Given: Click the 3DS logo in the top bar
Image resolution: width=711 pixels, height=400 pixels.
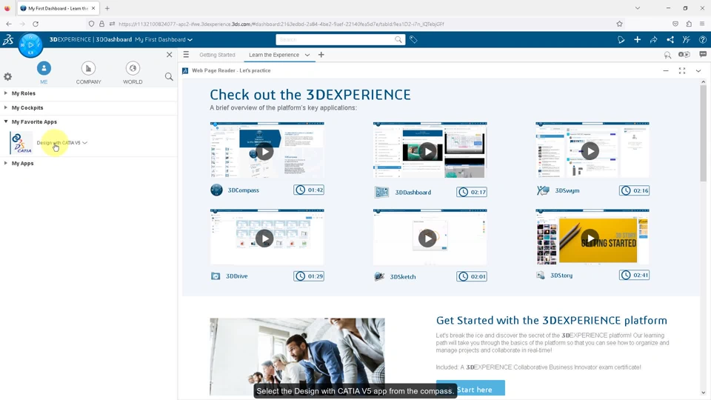Looking at the screenshot, I should (8, 40).
